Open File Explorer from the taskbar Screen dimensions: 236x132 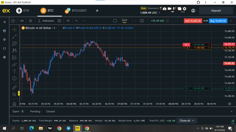click(41, 129)
